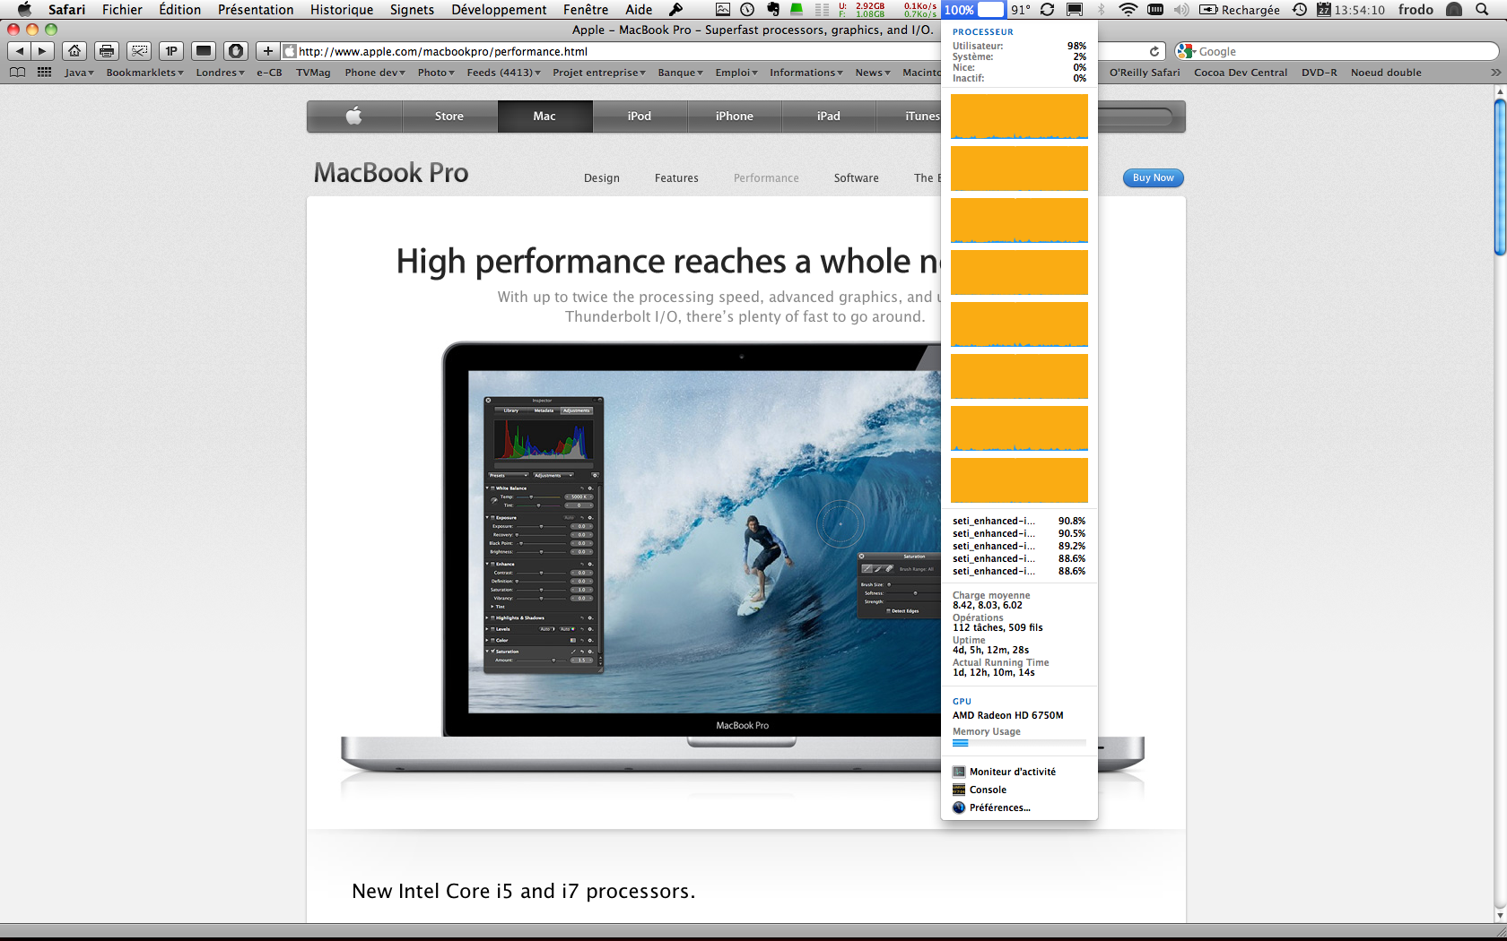The width and height of the screenshot is (1507, 941).
Task: Open the volume speaker menu bar icon
Action: [x=1181, y=10]
